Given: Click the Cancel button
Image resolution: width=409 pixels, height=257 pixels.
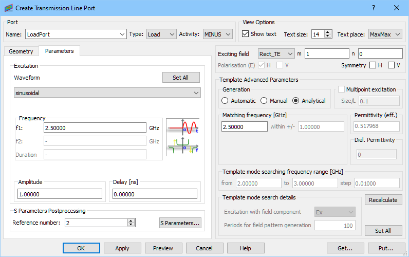Looking at the screenshot, I should 204,248.
